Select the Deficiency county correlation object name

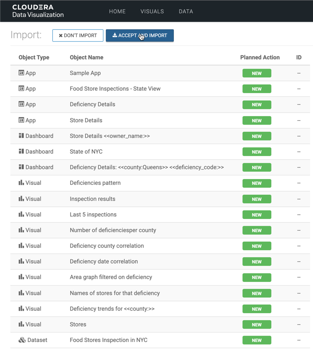[107, 246]
